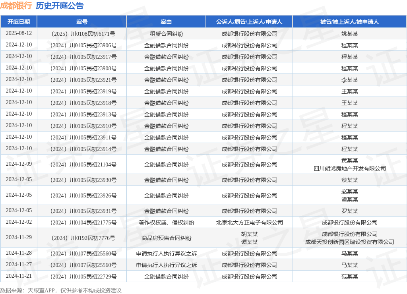Click defendant 罗某某
407x294 pixels.
click(x=350, y=211)
